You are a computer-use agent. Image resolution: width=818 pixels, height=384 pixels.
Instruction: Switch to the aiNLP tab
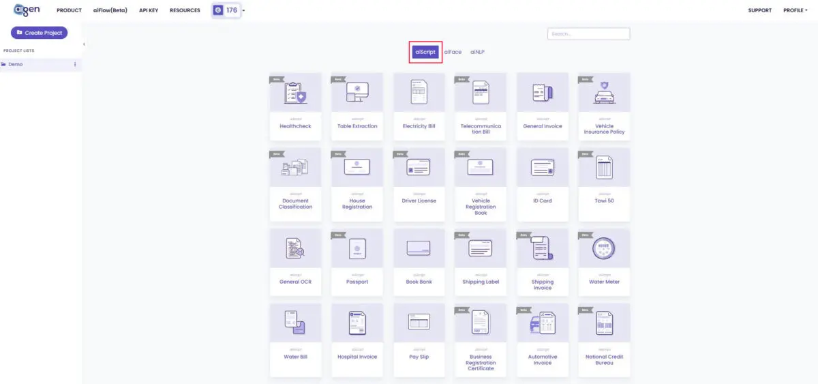[477, 52]
